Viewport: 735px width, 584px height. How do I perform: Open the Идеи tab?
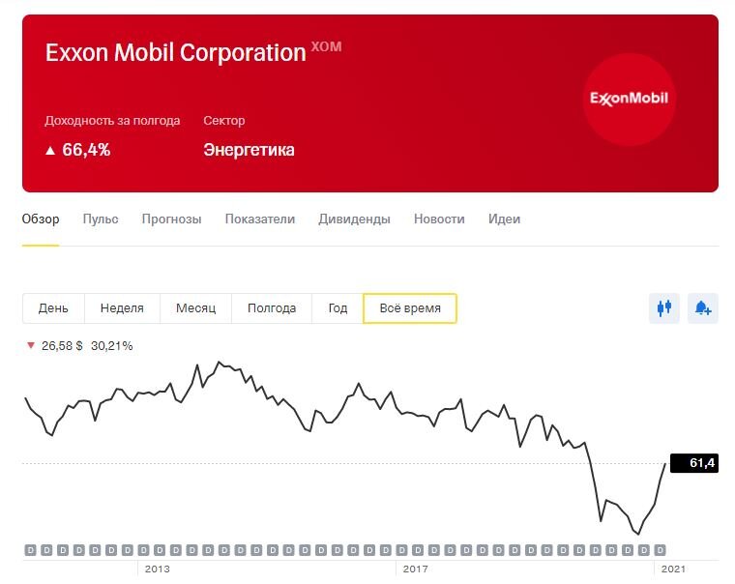505,219
